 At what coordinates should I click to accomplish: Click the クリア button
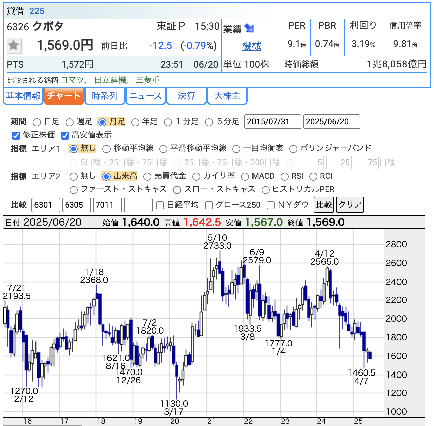(x=350, y=205)
